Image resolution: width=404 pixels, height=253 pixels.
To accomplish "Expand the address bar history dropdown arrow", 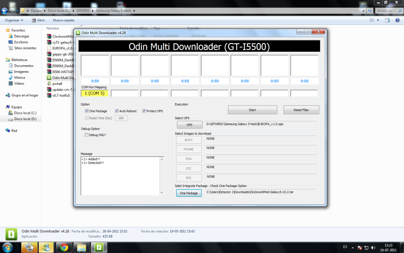I will click(363, 11).
